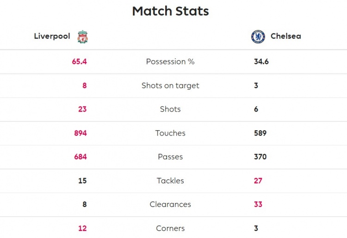Click the Touches row label
Image resolution: width=347 pixels, height=238 pixels.
pos(170,133)
